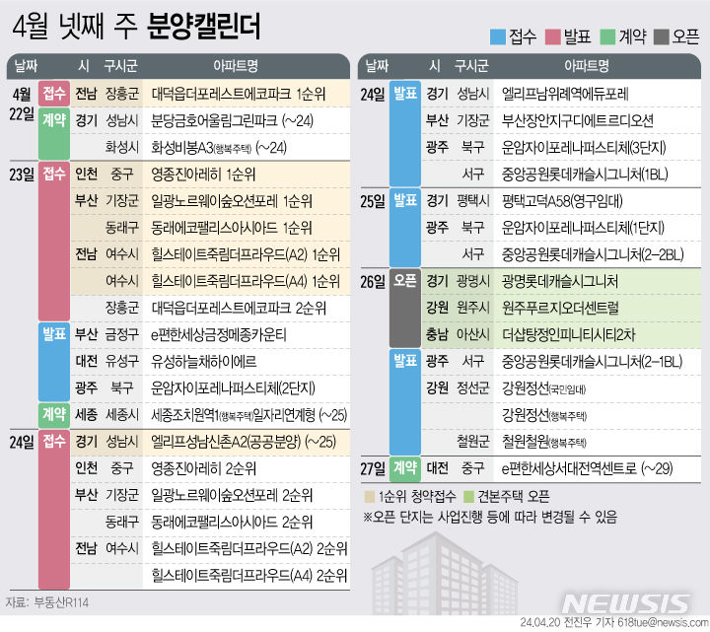
Task: Click the blue 접수 legend swatch
Action: tap(498, 36)
